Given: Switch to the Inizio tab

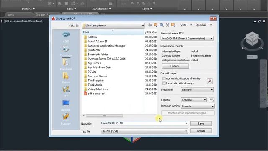Looking at the screenshot, I should point(10,15).
